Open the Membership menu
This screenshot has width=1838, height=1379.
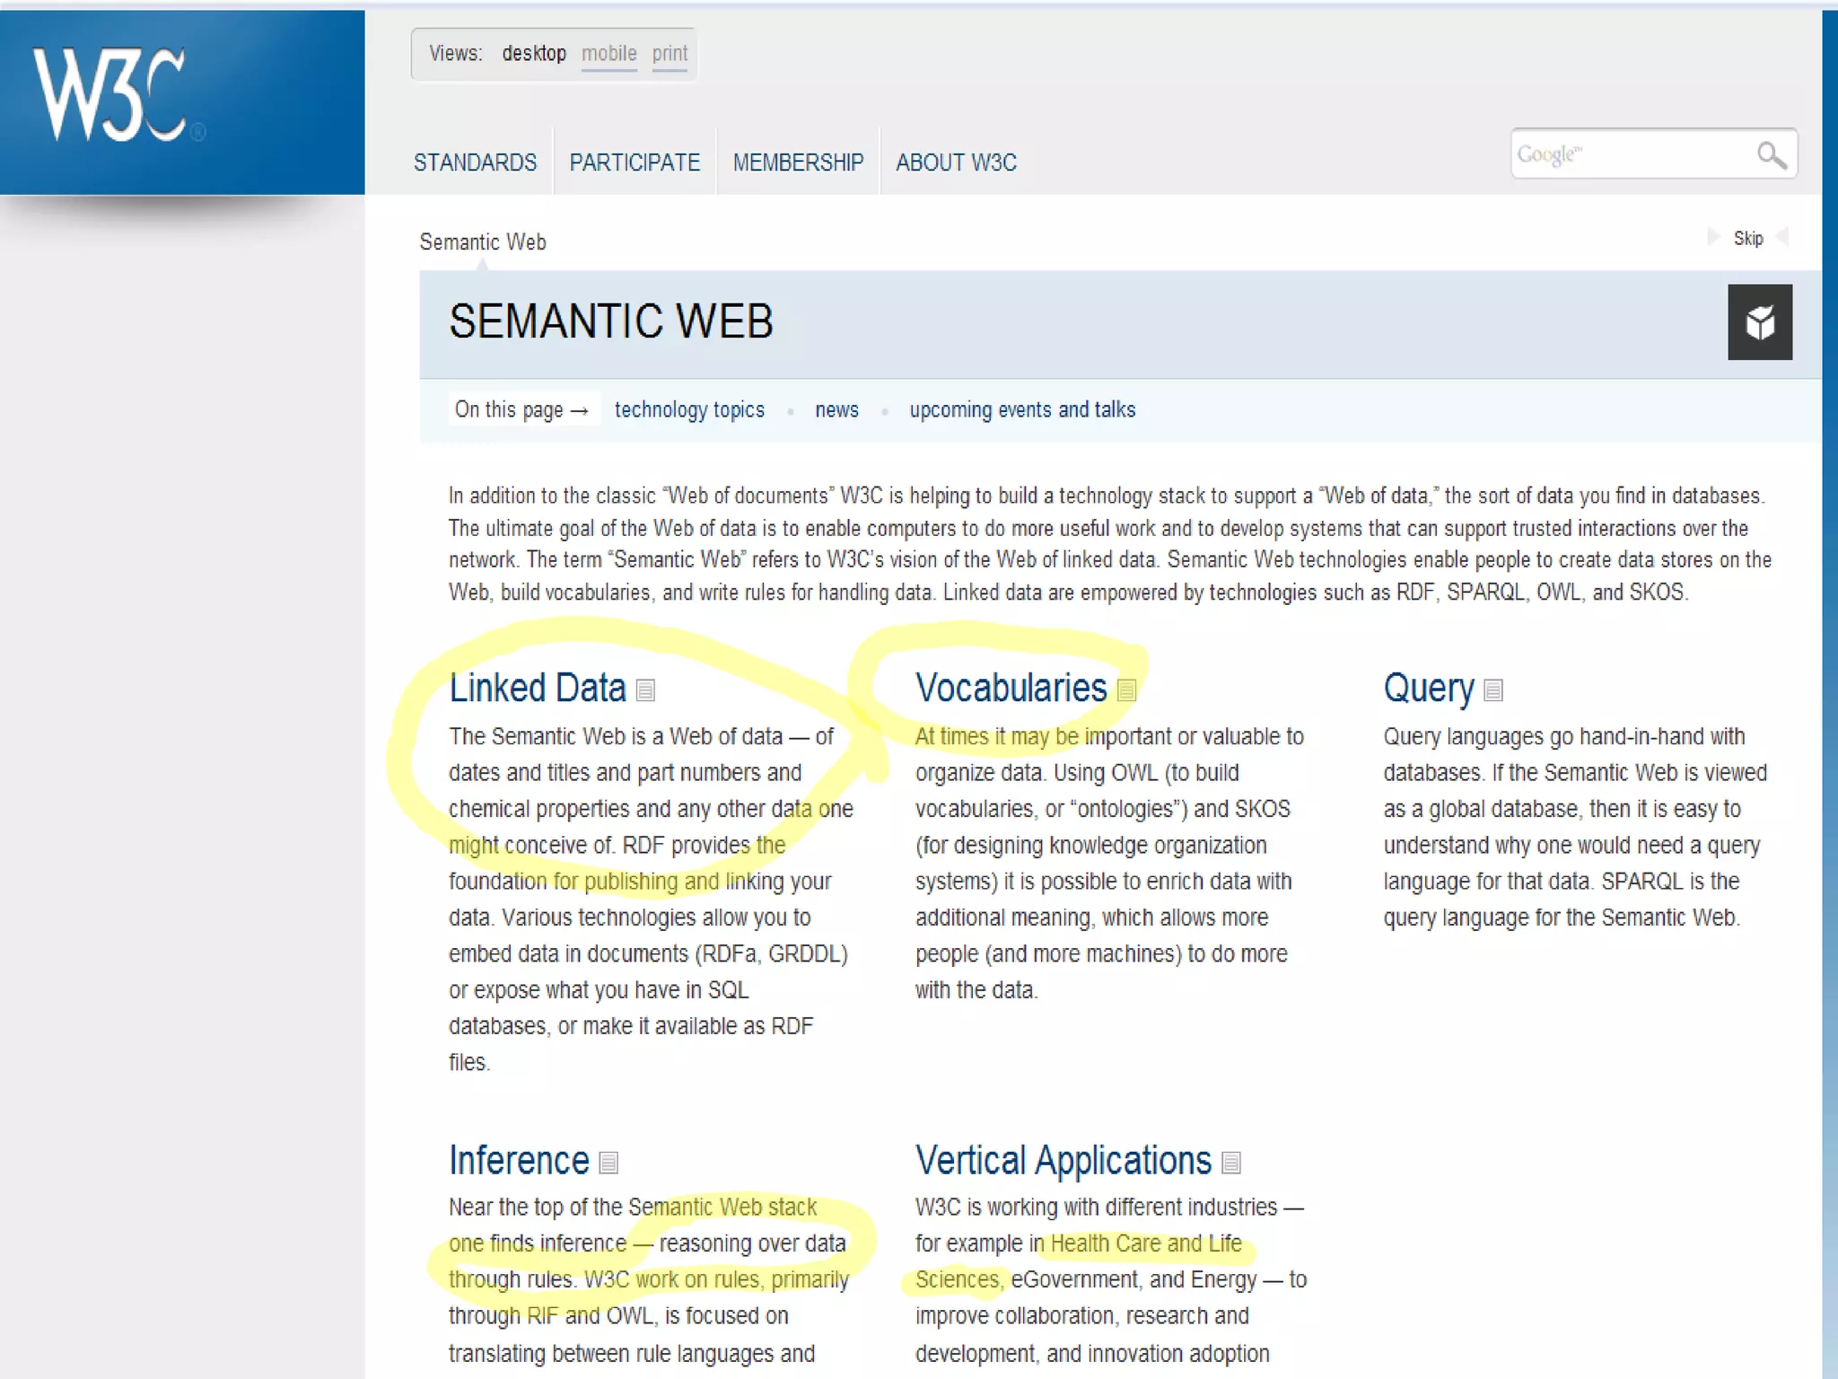click(798, 162)
